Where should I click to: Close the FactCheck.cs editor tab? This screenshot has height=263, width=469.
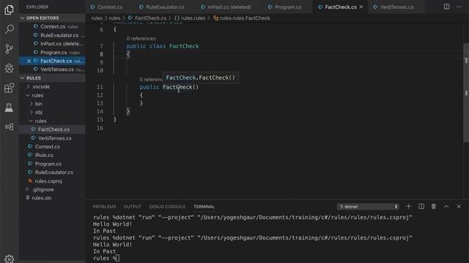(361, 7)
